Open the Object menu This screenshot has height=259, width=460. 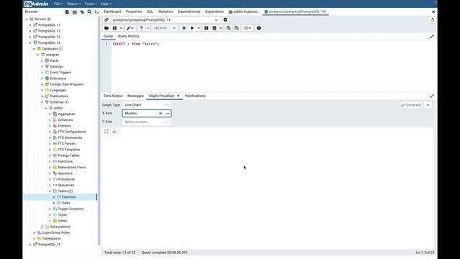pyautogui.click(x=73, y=4)
